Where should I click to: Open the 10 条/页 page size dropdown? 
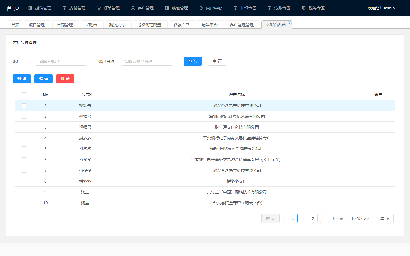[360, 218]
